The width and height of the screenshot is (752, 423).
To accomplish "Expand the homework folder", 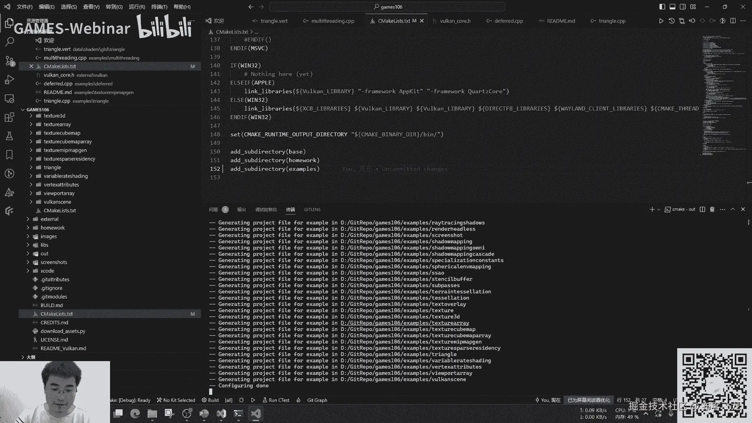I will [52, 228].
